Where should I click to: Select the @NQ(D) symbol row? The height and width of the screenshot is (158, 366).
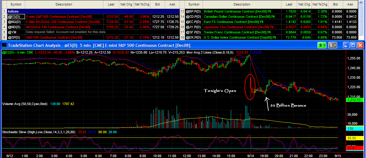16,22
